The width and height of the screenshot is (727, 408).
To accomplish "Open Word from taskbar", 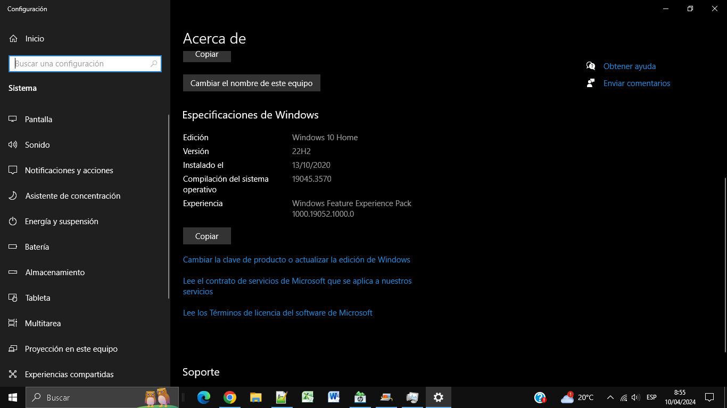I will pos(334,397).
